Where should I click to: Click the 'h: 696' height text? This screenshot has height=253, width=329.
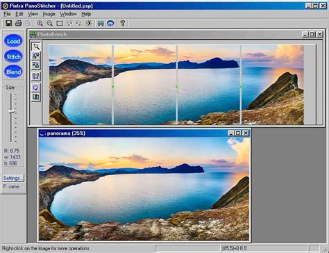tap(10, 163)
